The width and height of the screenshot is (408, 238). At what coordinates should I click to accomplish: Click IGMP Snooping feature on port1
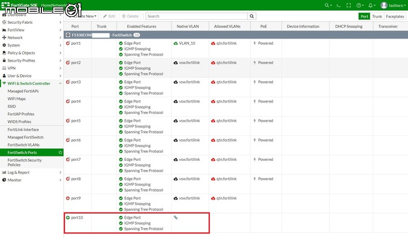point(137,49)
